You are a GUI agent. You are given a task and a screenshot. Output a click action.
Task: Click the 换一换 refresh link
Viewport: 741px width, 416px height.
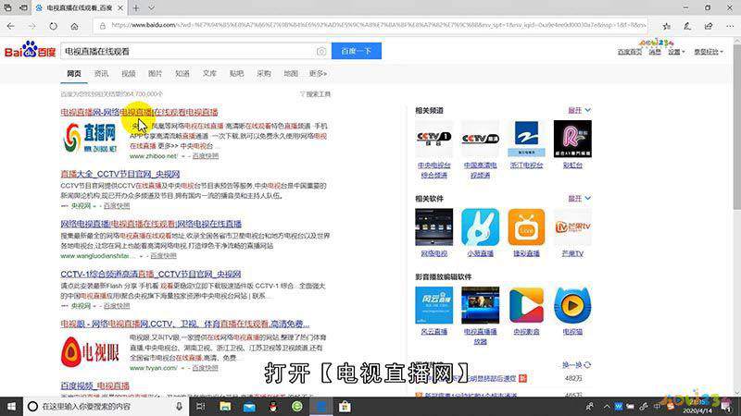576,365
